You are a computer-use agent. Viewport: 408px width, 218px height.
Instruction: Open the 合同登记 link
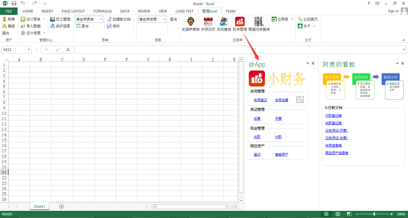[x=260, y=100]
